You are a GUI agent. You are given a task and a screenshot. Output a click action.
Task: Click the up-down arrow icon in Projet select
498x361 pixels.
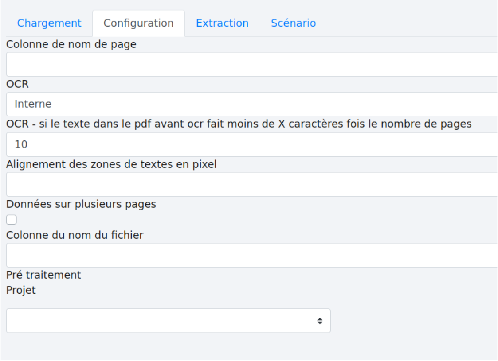[319, 321]
